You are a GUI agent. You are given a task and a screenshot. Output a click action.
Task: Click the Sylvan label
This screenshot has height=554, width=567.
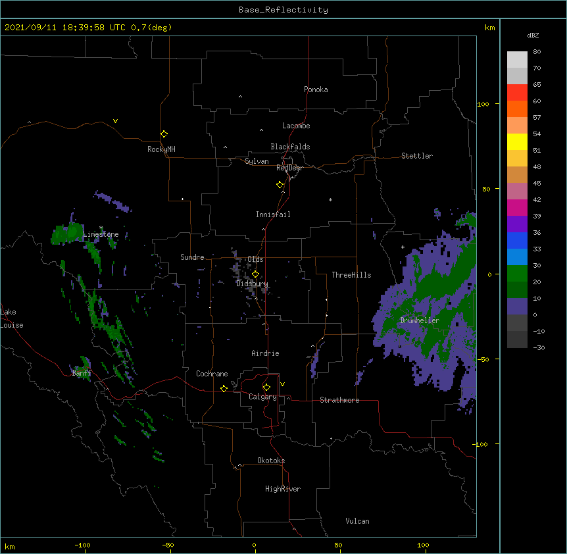coord(257,161)
